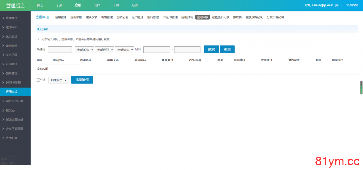Expand the 全部状态 status filter

pos(125,49)
